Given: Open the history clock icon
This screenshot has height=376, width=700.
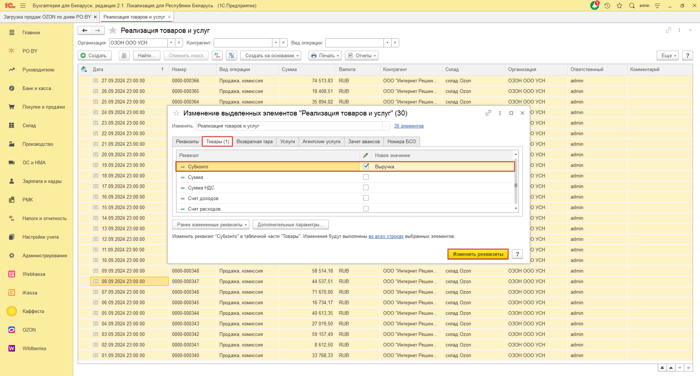Looking at the screenshot, I should tap(607, 5).
